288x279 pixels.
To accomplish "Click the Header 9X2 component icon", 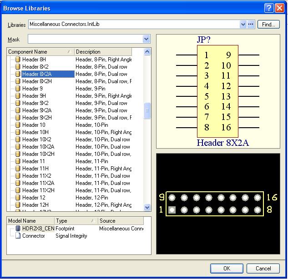I will pyautogui.click(x=18, y=103).
